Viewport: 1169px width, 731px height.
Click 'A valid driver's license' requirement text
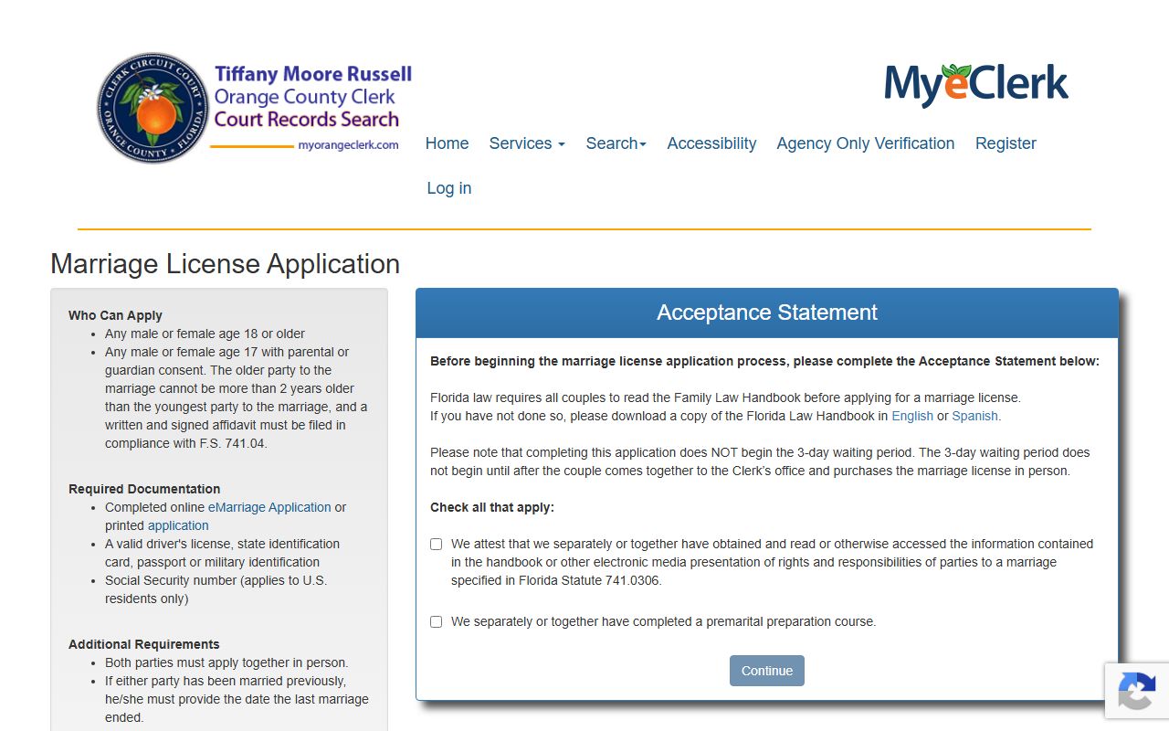click(223, 553)
